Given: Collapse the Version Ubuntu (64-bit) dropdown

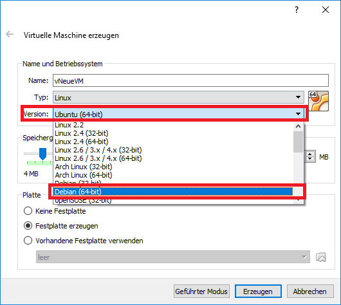Looking at the screenshot, I should (x=178, y=114).
